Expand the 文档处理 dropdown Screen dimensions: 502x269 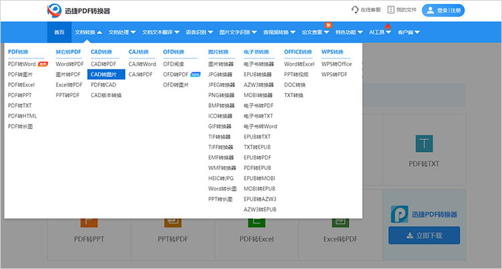coord(122,32)
